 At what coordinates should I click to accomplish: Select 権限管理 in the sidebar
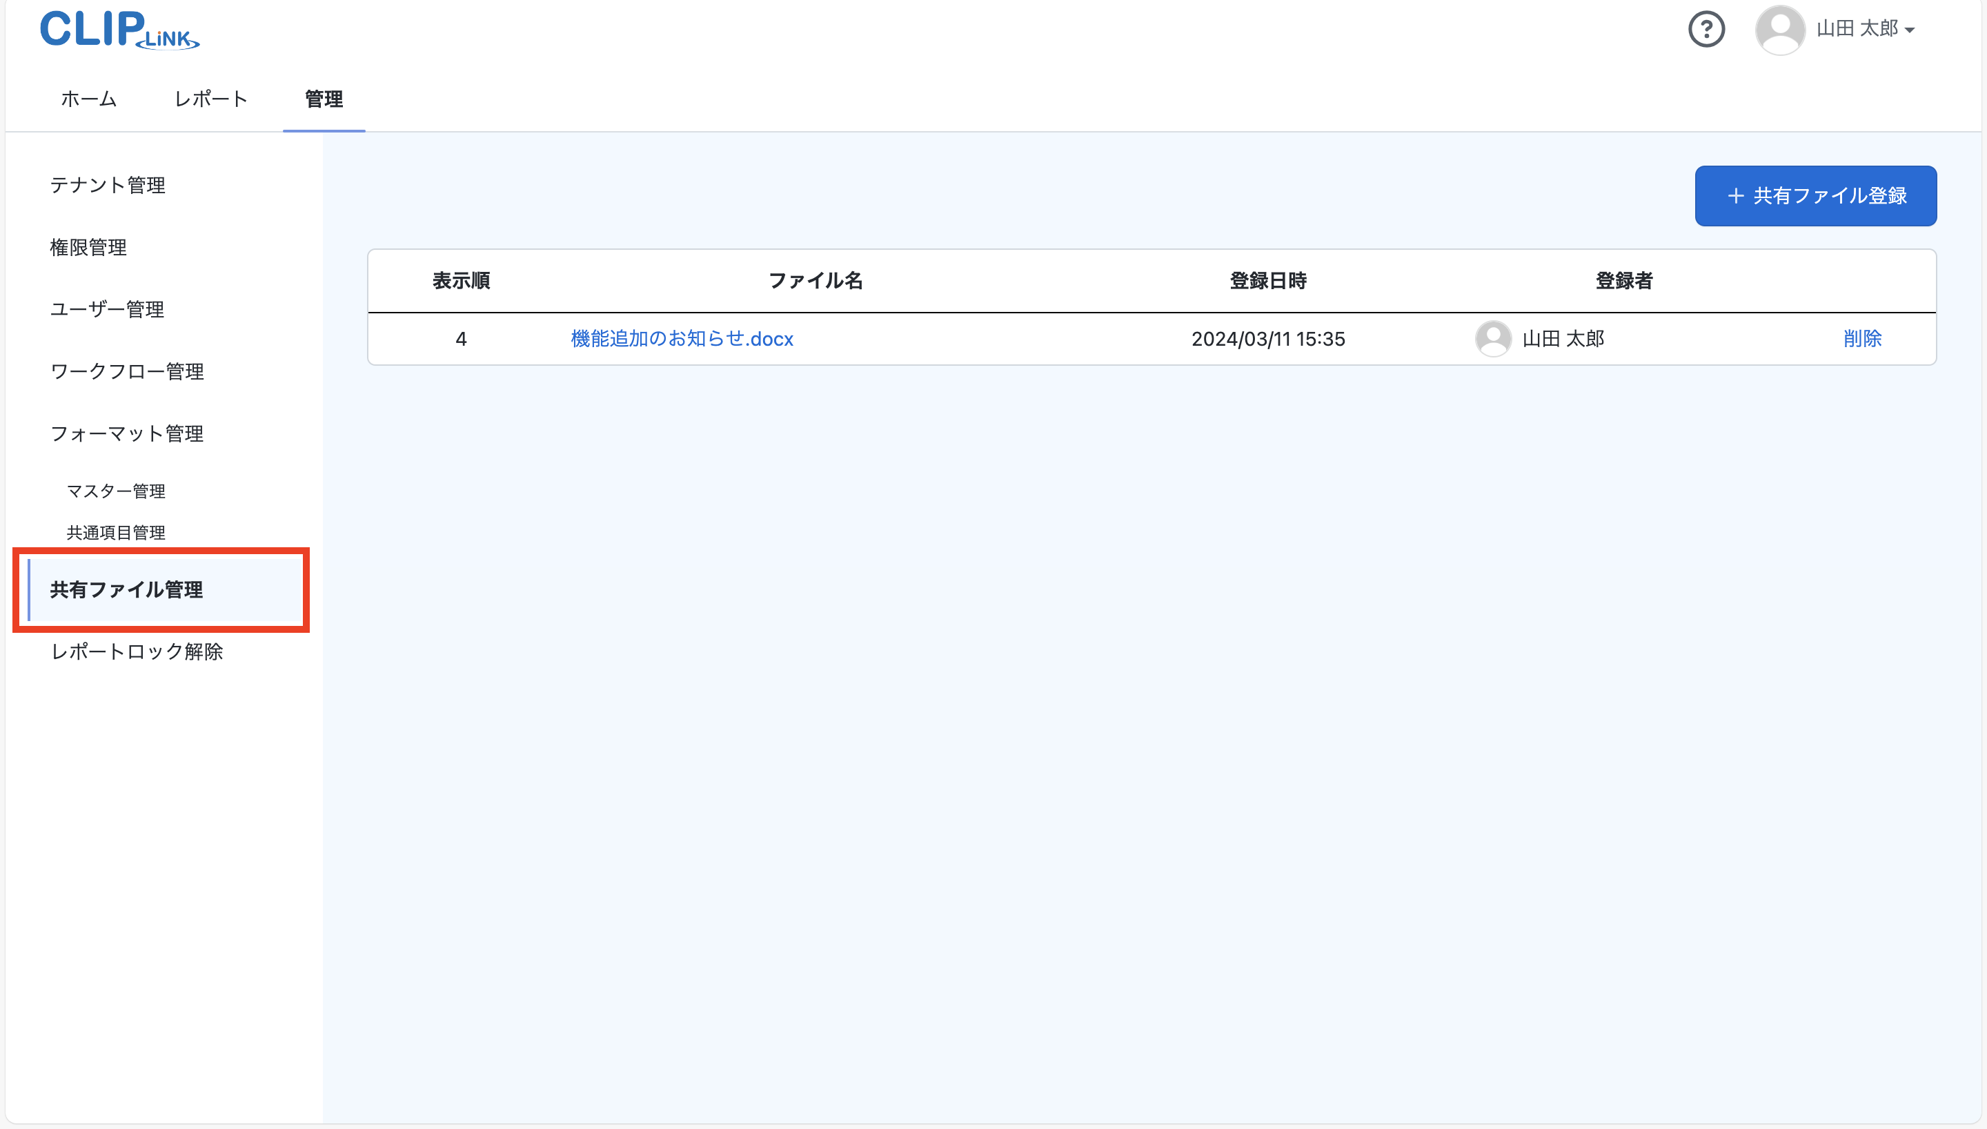[88, 247]
